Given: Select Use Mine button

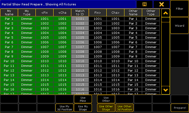Looking at the screenshot, I should (x=83, y=99).
